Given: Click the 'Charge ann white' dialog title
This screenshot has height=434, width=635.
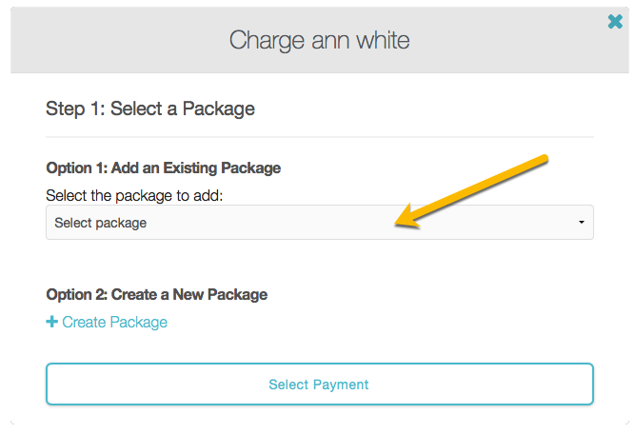Looking at the screenshot, I should tap(319, 41).
